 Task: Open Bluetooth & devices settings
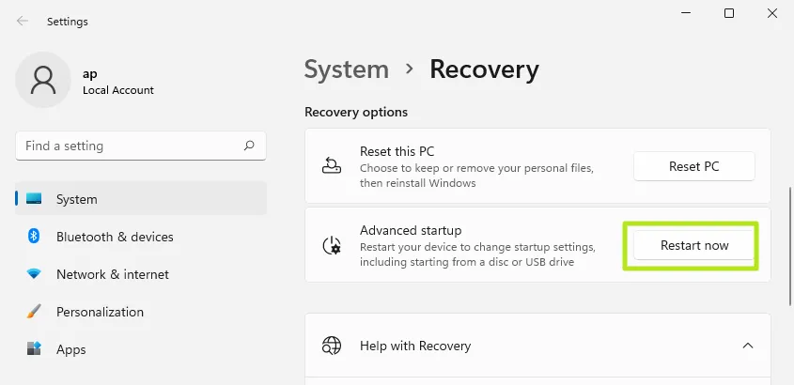point(115,237)
